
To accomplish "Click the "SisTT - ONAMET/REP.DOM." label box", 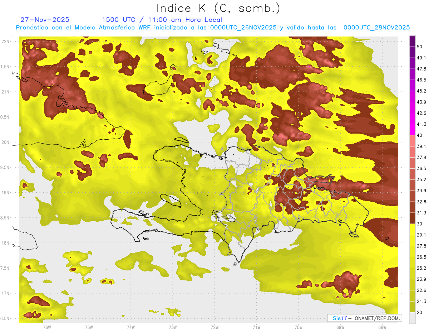I will click(x=365, y=318).
